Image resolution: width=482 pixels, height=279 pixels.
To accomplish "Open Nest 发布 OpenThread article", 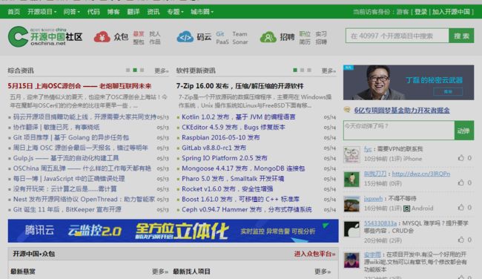I will tap(84, 200).
